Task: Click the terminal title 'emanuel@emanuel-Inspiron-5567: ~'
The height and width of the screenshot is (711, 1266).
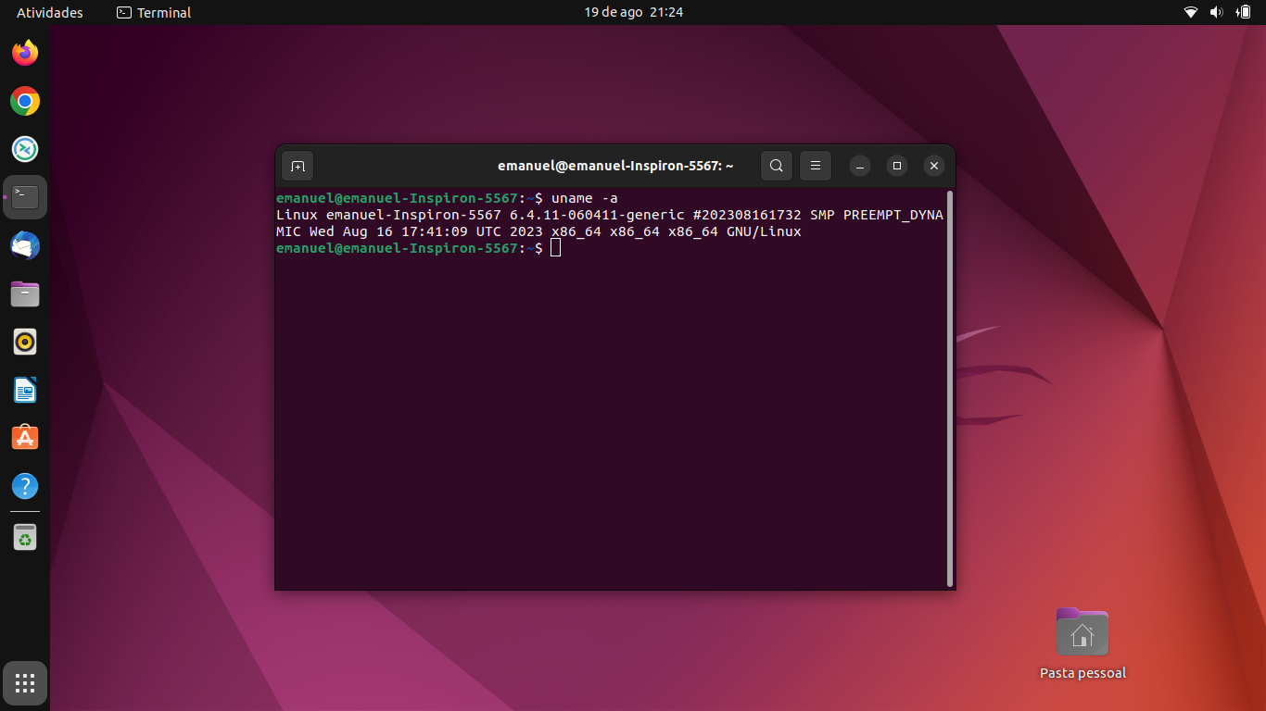Action: [615, 166]
